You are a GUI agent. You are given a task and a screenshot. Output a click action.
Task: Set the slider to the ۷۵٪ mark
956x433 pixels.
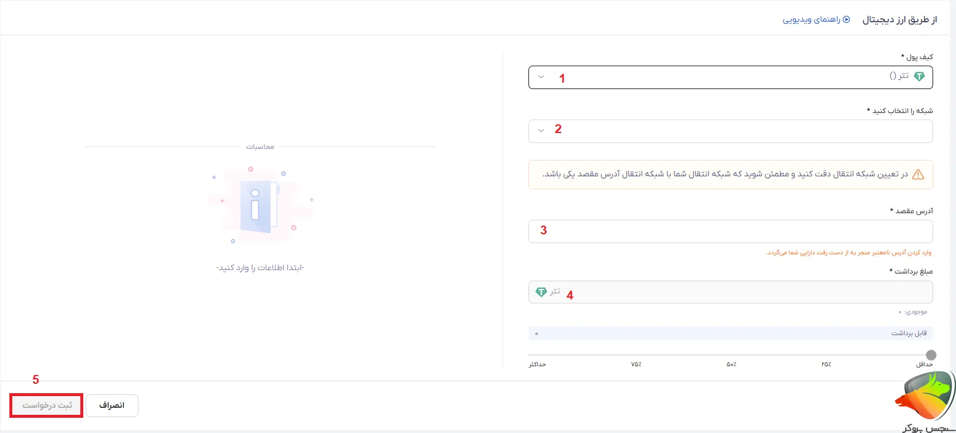point(636,364)
